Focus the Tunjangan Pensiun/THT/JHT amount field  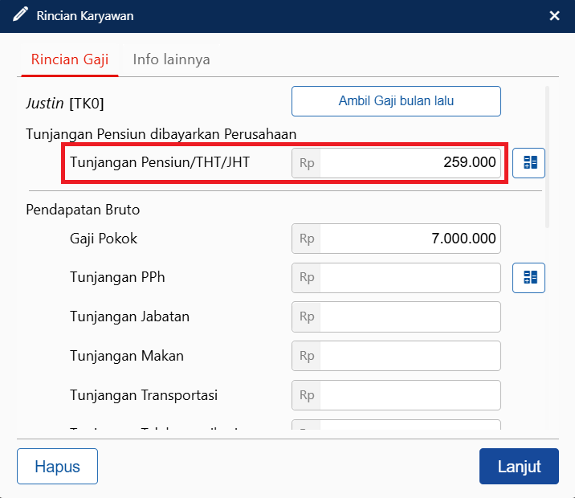[410, 163]
